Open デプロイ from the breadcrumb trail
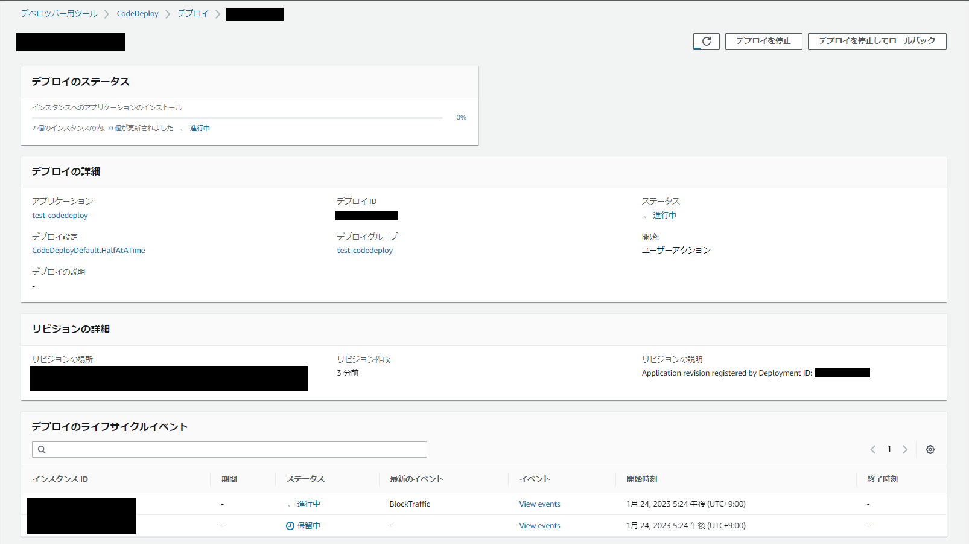Image resolution: width=969 pixels, height=544 pixels. pyautogui.click(x=193, y=13)
